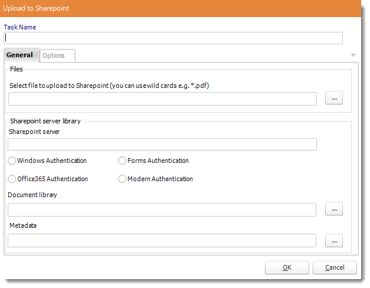Viewport: 370px width, 288px height.
Task: Click the 'Sharepoint server' field label
Action: 34,132
